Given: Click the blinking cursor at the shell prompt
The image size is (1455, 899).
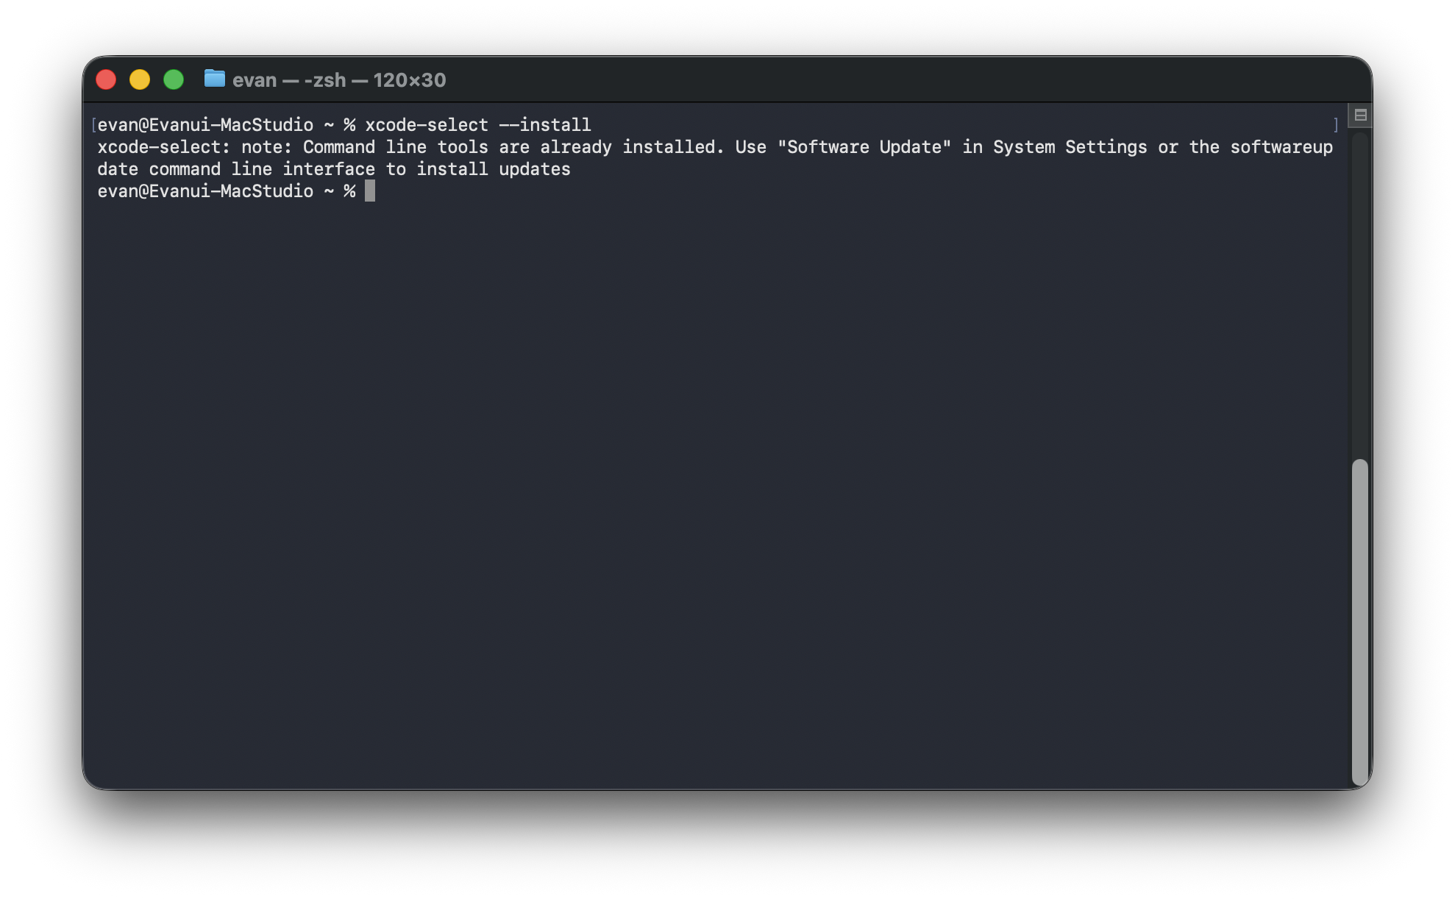Looking at the screenshot, I should 369,191.
